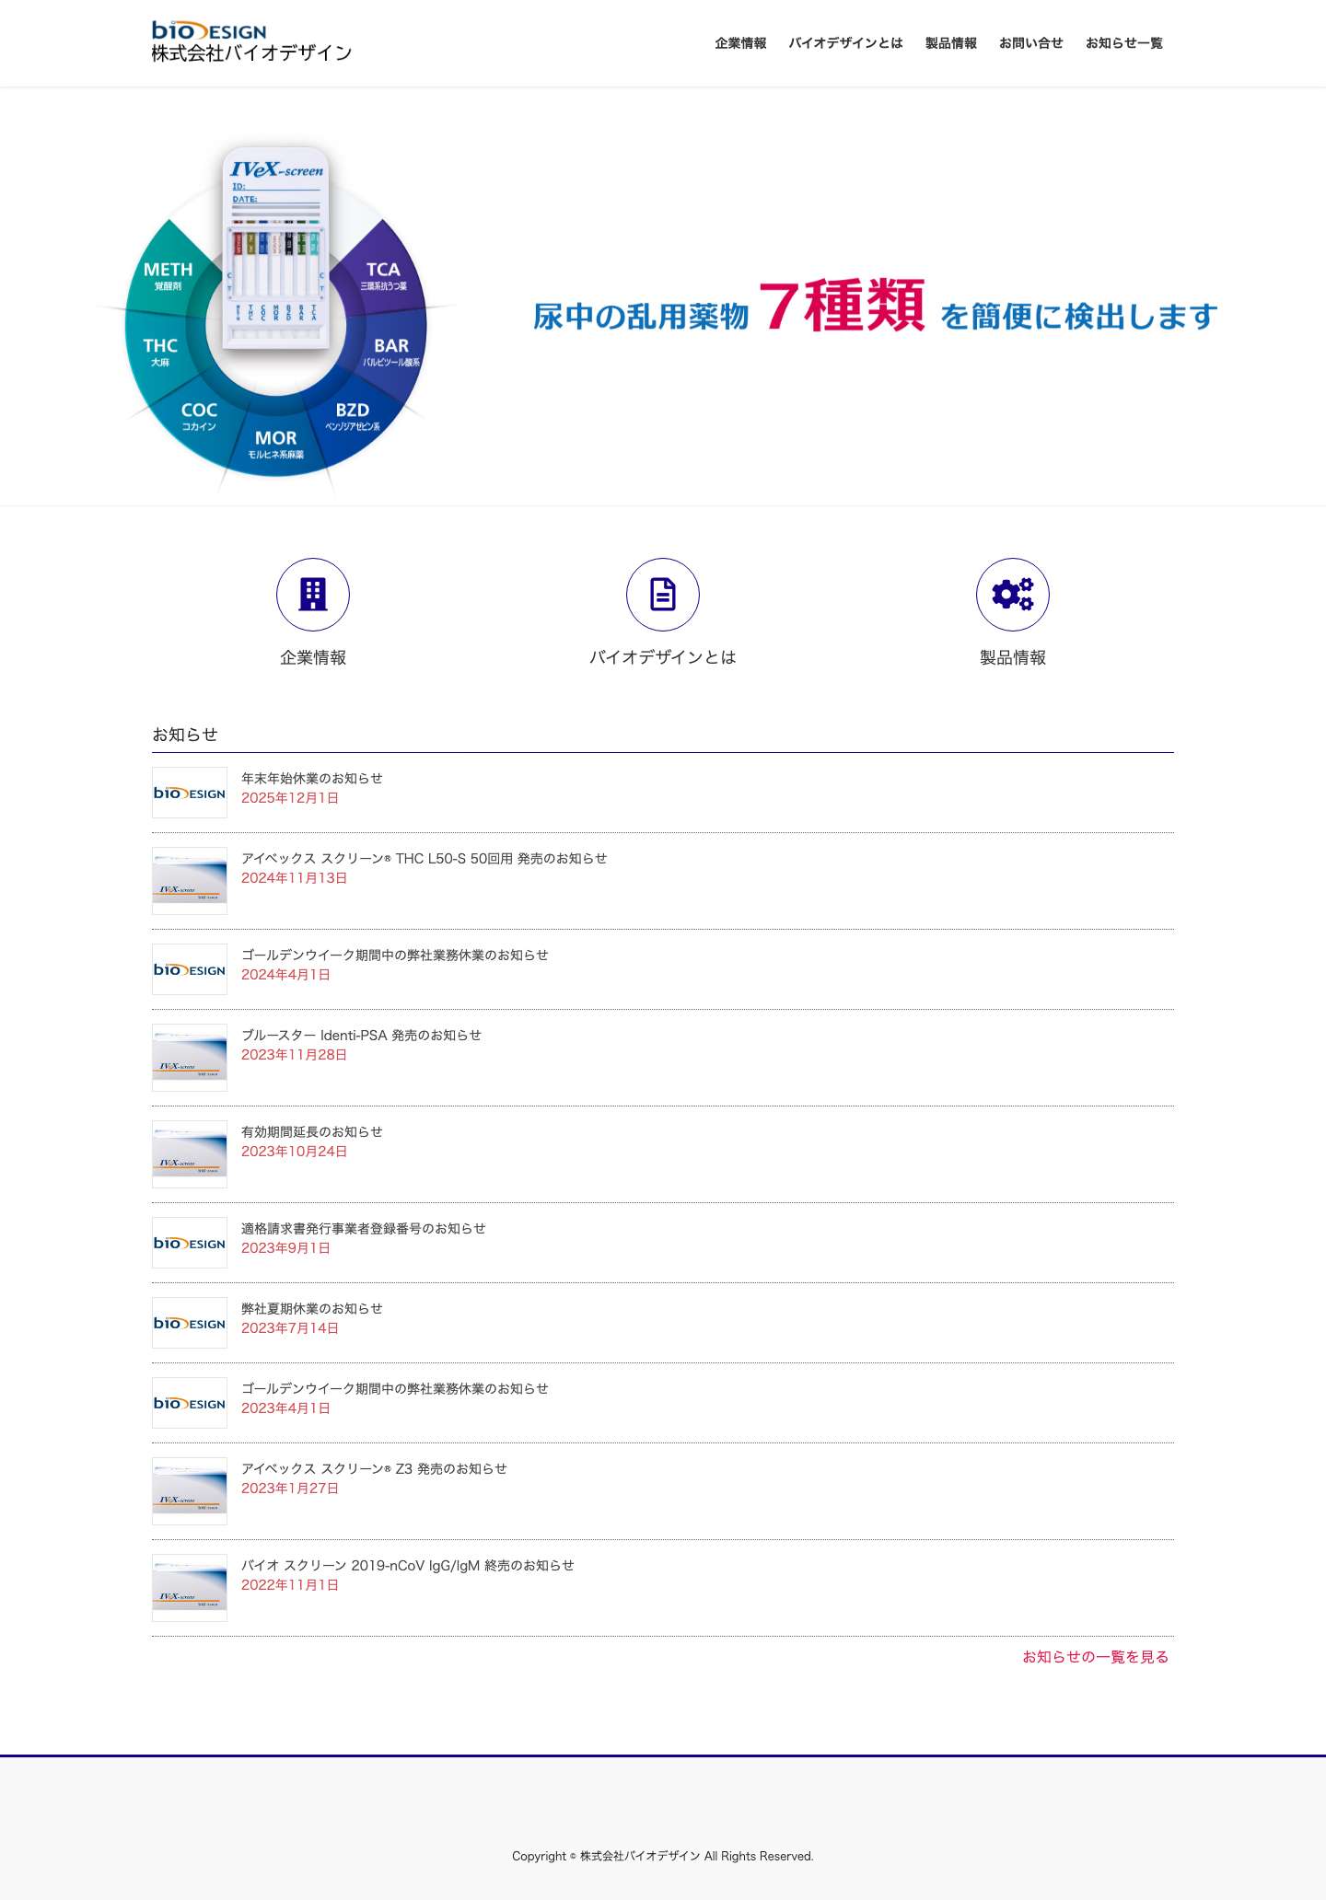Open 企業情報 in the top navigation
The image size is (1326, 1900).
coord(740,43)
